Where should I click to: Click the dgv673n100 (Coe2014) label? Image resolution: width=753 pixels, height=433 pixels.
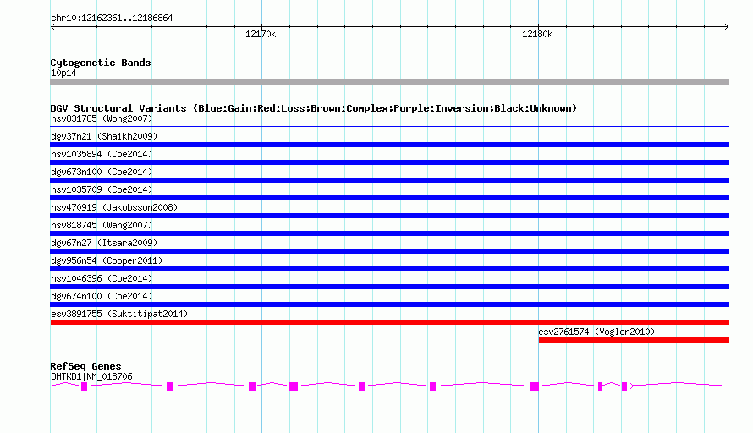click(102, 172)
